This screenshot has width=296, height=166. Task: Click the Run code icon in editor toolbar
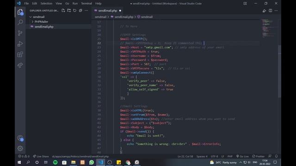[x=264, y=11]
